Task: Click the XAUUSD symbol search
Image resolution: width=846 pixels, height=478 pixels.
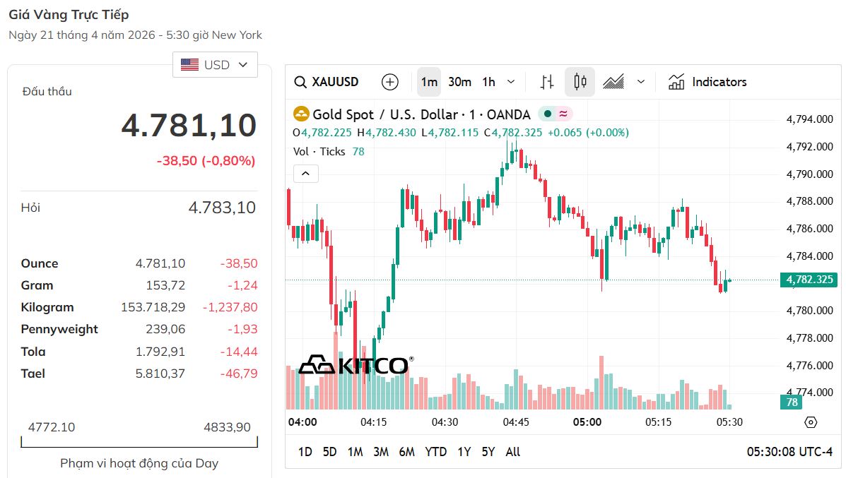Action: pyautogui.click(x=327, y=82)
